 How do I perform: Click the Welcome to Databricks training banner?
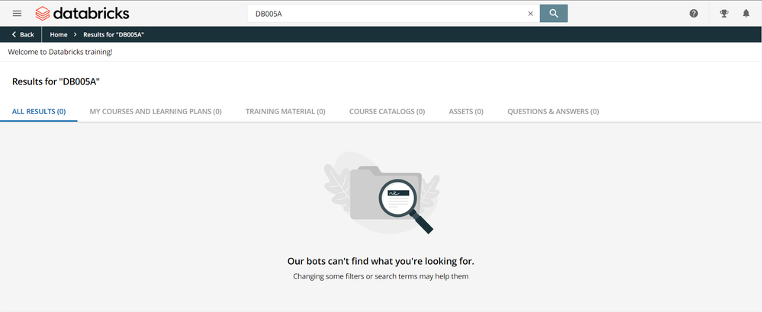click(60, 52)
